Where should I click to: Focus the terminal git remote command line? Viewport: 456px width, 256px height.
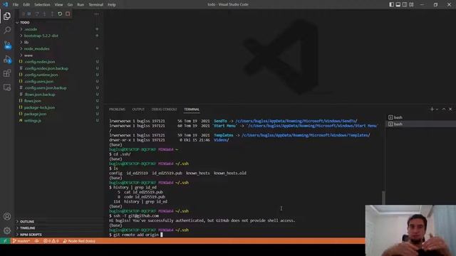pos(136,235)
